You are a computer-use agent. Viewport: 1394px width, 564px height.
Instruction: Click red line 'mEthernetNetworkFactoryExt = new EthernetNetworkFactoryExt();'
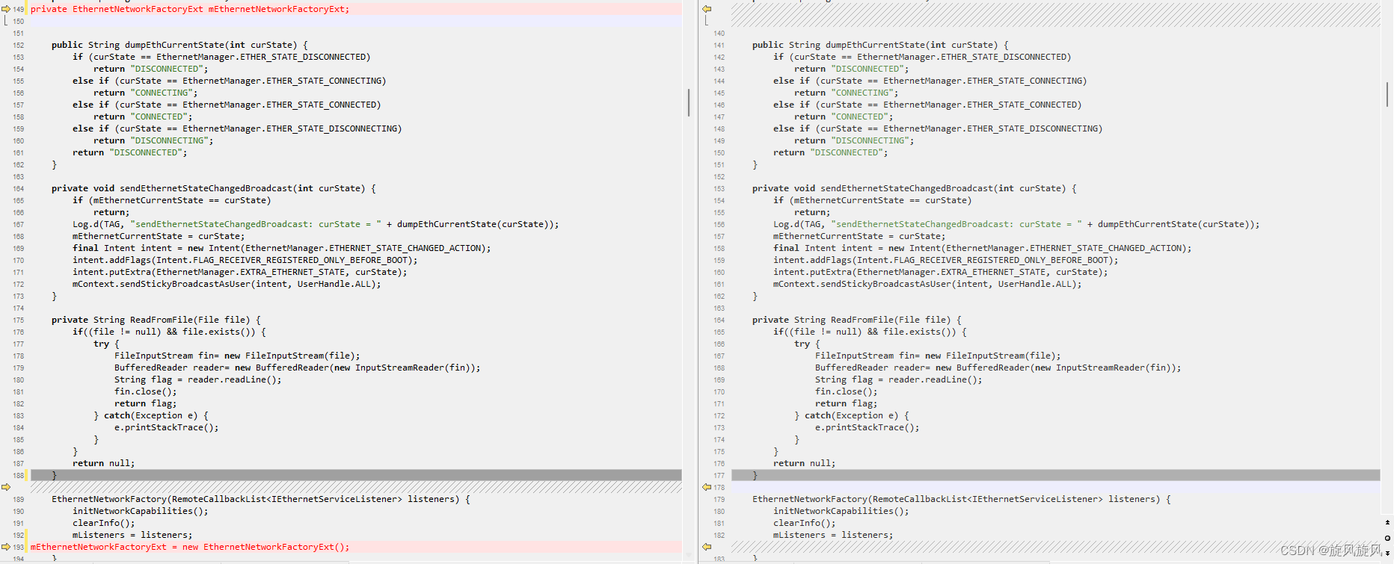190,547
